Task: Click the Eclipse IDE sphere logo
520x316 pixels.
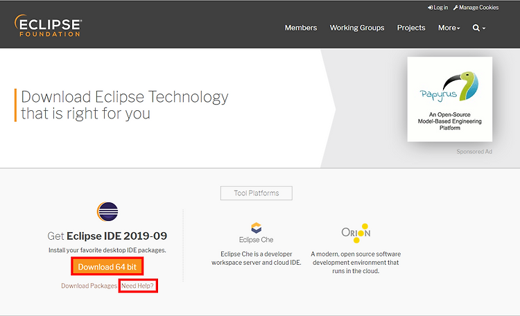Action: pos(107,211)
